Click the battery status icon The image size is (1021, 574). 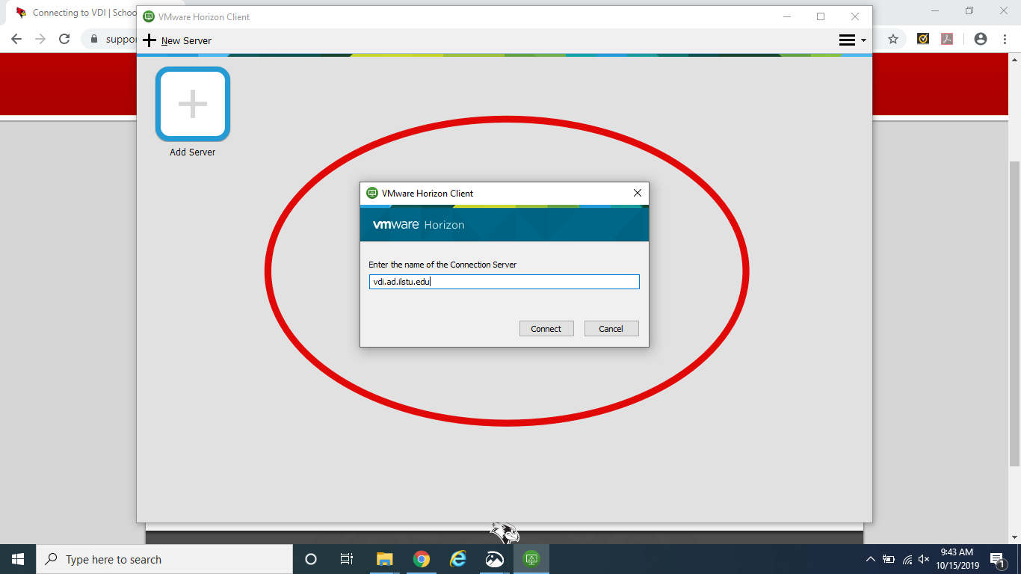[889, 559]
